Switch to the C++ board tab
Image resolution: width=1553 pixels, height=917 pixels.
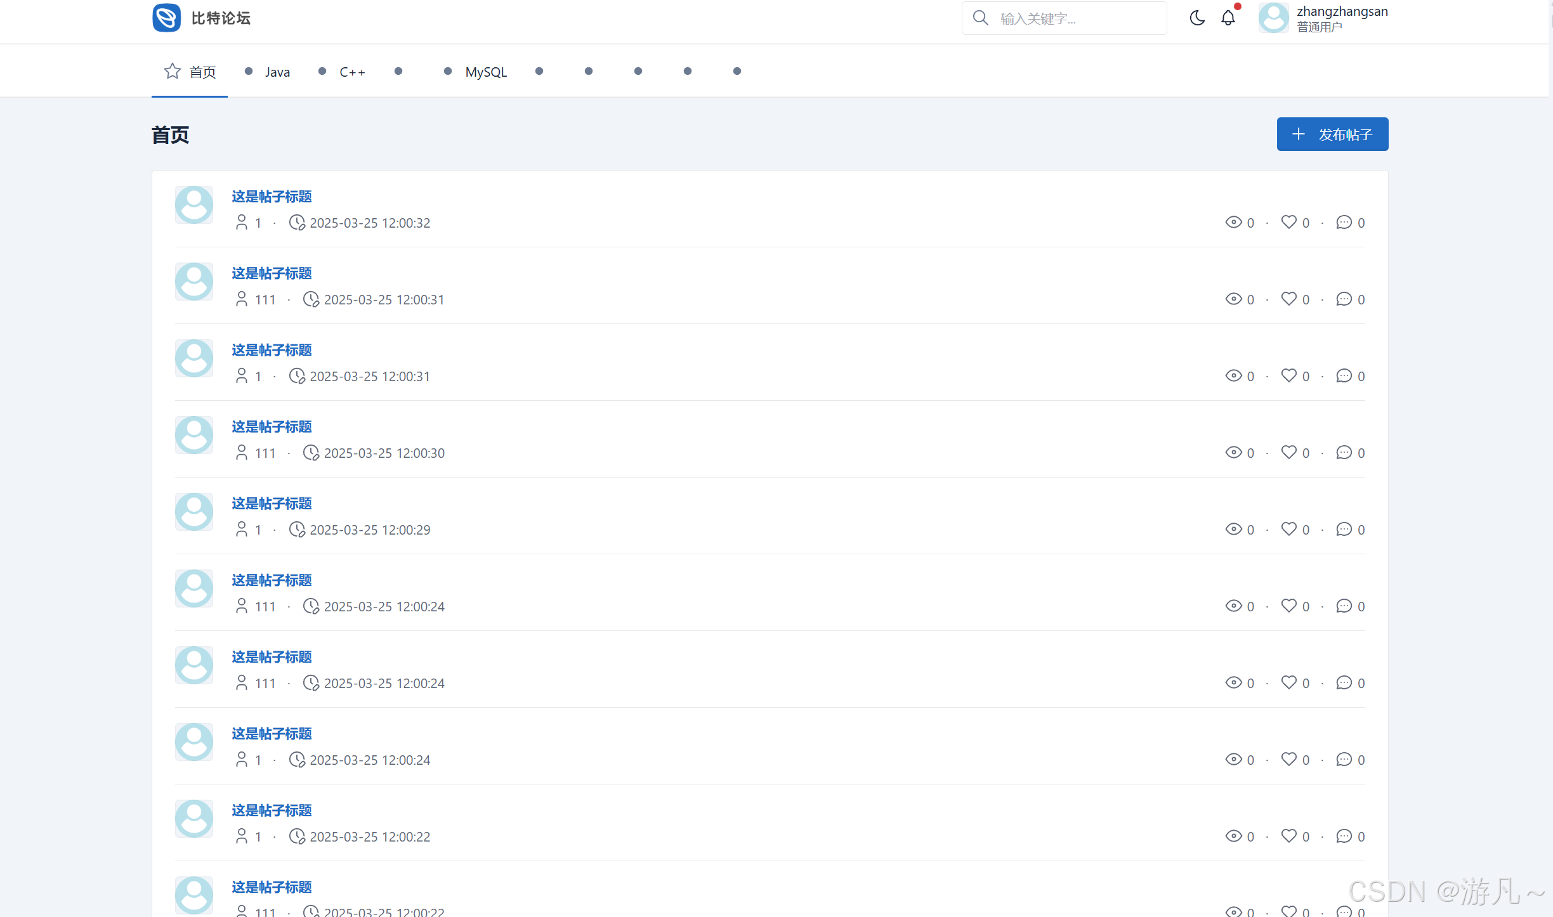(352, 72)
